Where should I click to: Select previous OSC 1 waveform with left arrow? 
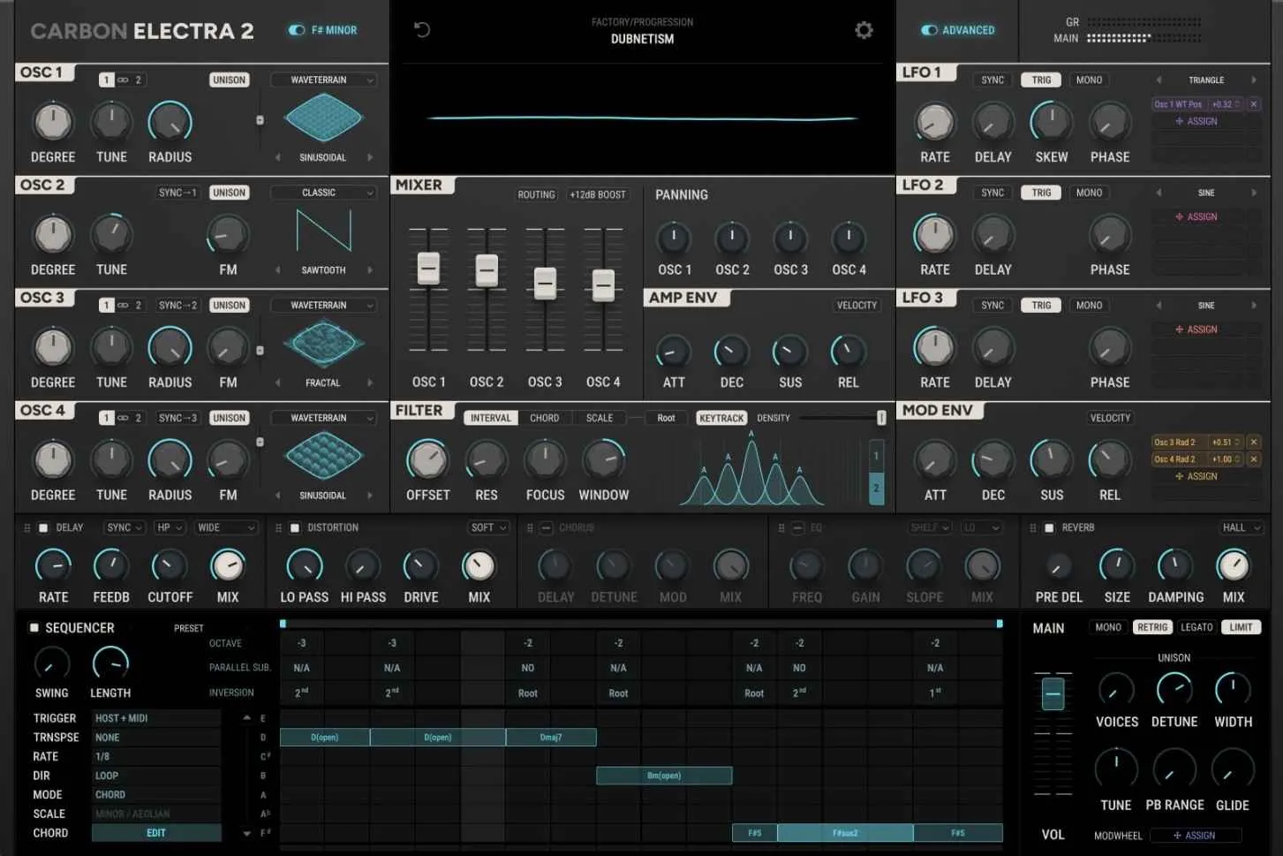[x=277, y=157]
